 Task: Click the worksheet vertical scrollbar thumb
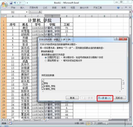(130, 27)
